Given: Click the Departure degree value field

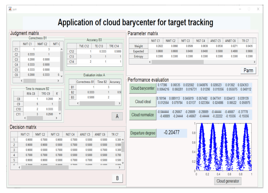Looking at the screenshot, I should pyautogui.click(x=171, y=133).
